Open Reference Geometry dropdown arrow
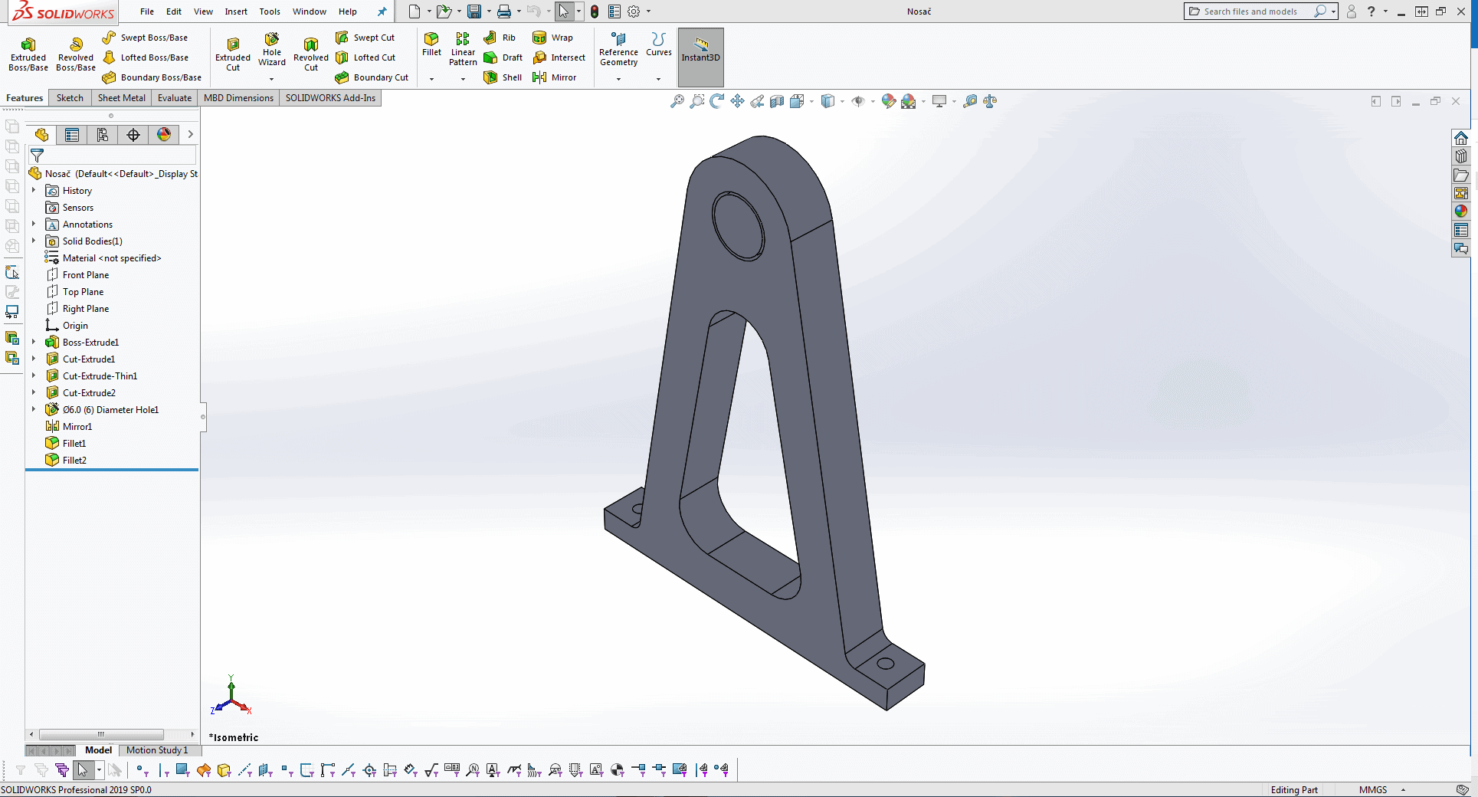This screenshot has height=797, width=1478. coord(618,79)
